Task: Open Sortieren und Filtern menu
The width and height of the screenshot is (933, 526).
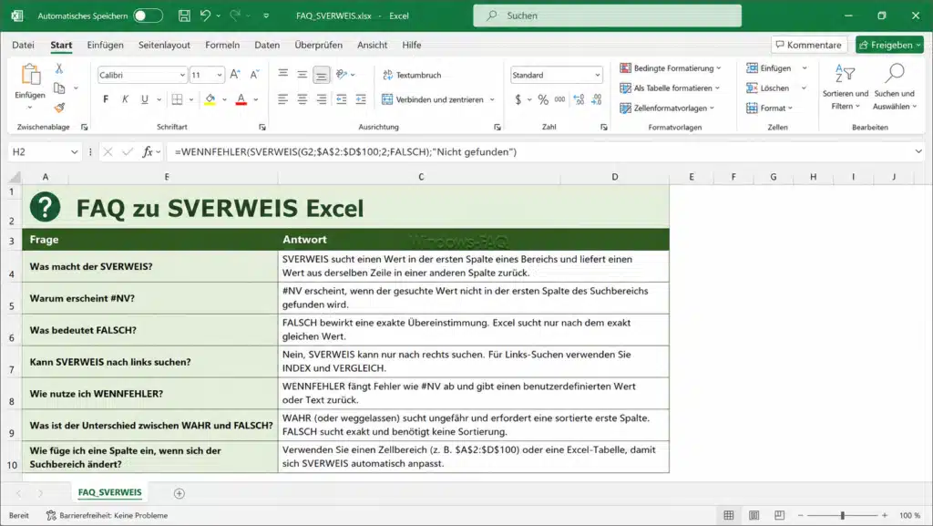Action: coord(846,88)
